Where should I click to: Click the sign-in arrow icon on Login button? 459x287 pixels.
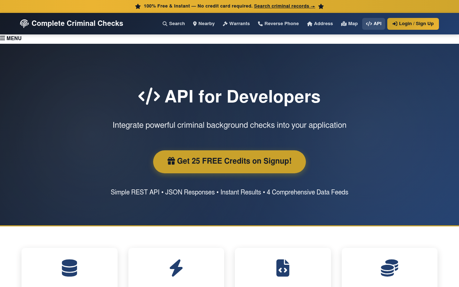(395, 24)
